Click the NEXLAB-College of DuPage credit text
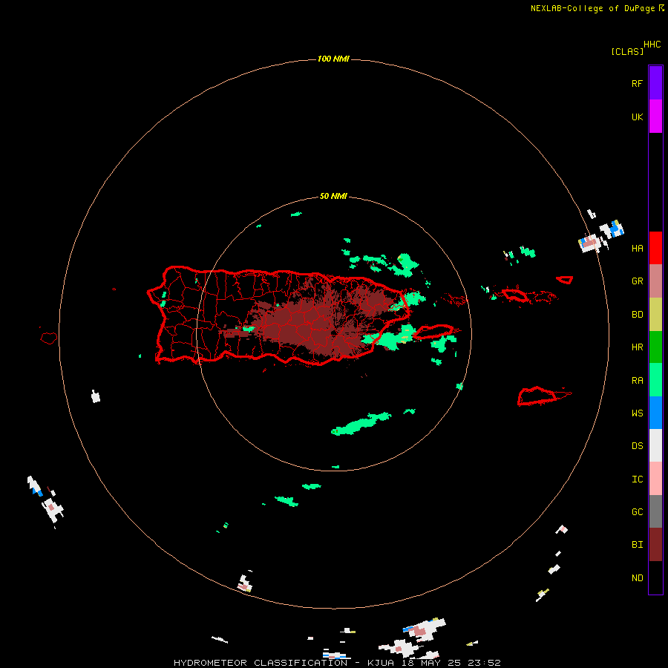This screenshot has height=668, width=668. coord(592,8)
